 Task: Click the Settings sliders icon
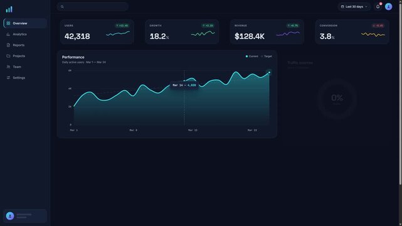[x=8, y=78]
